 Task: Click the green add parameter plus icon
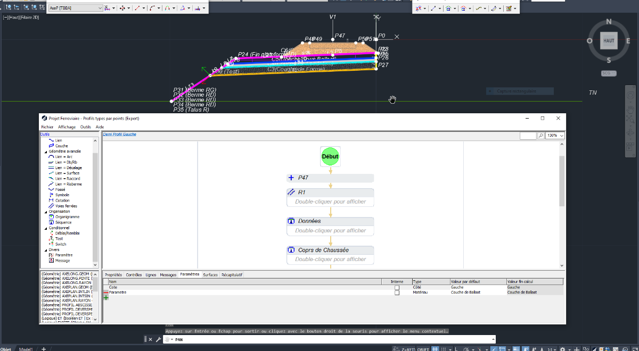(x=106, y=298)
